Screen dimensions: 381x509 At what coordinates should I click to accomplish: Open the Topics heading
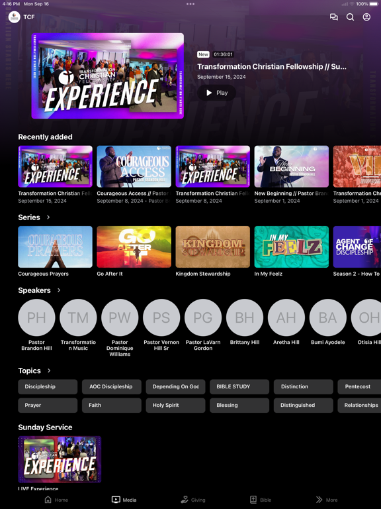pyautogui.click(x=29, y=370)
